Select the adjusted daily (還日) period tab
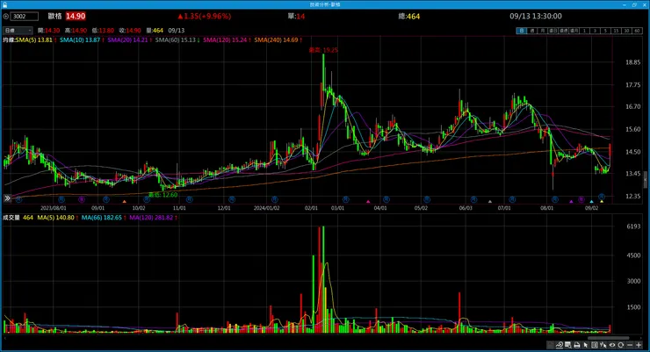The width and height of the screenshot is (650, 352). pos(553,31)
